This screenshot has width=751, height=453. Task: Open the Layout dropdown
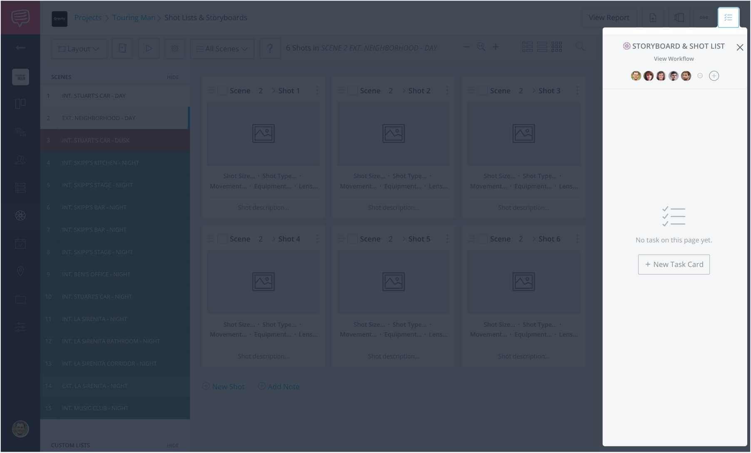(79, 48)
